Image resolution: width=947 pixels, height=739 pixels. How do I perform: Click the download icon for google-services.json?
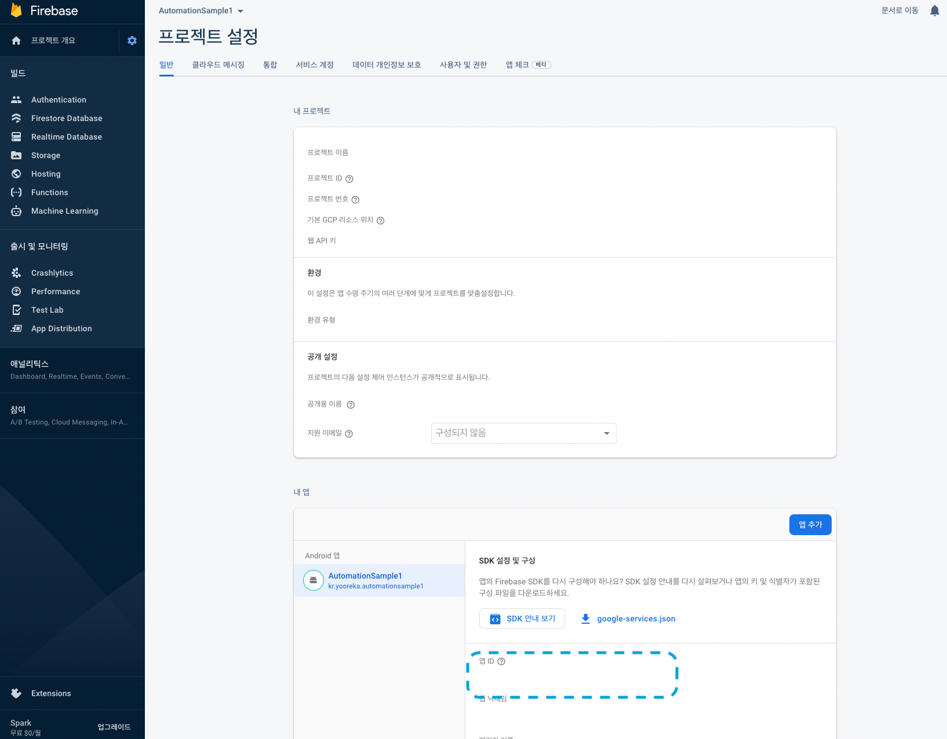585,619
